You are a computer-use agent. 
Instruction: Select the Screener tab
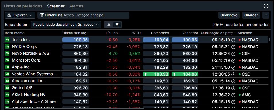[x=56, y=6]
